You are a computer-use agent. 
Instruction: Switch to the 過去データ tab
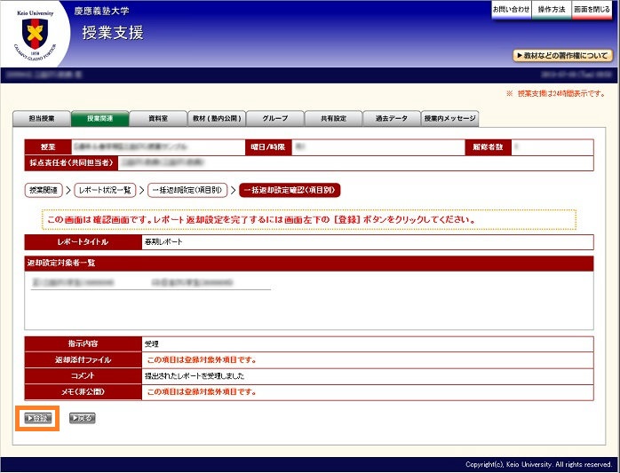391,118
